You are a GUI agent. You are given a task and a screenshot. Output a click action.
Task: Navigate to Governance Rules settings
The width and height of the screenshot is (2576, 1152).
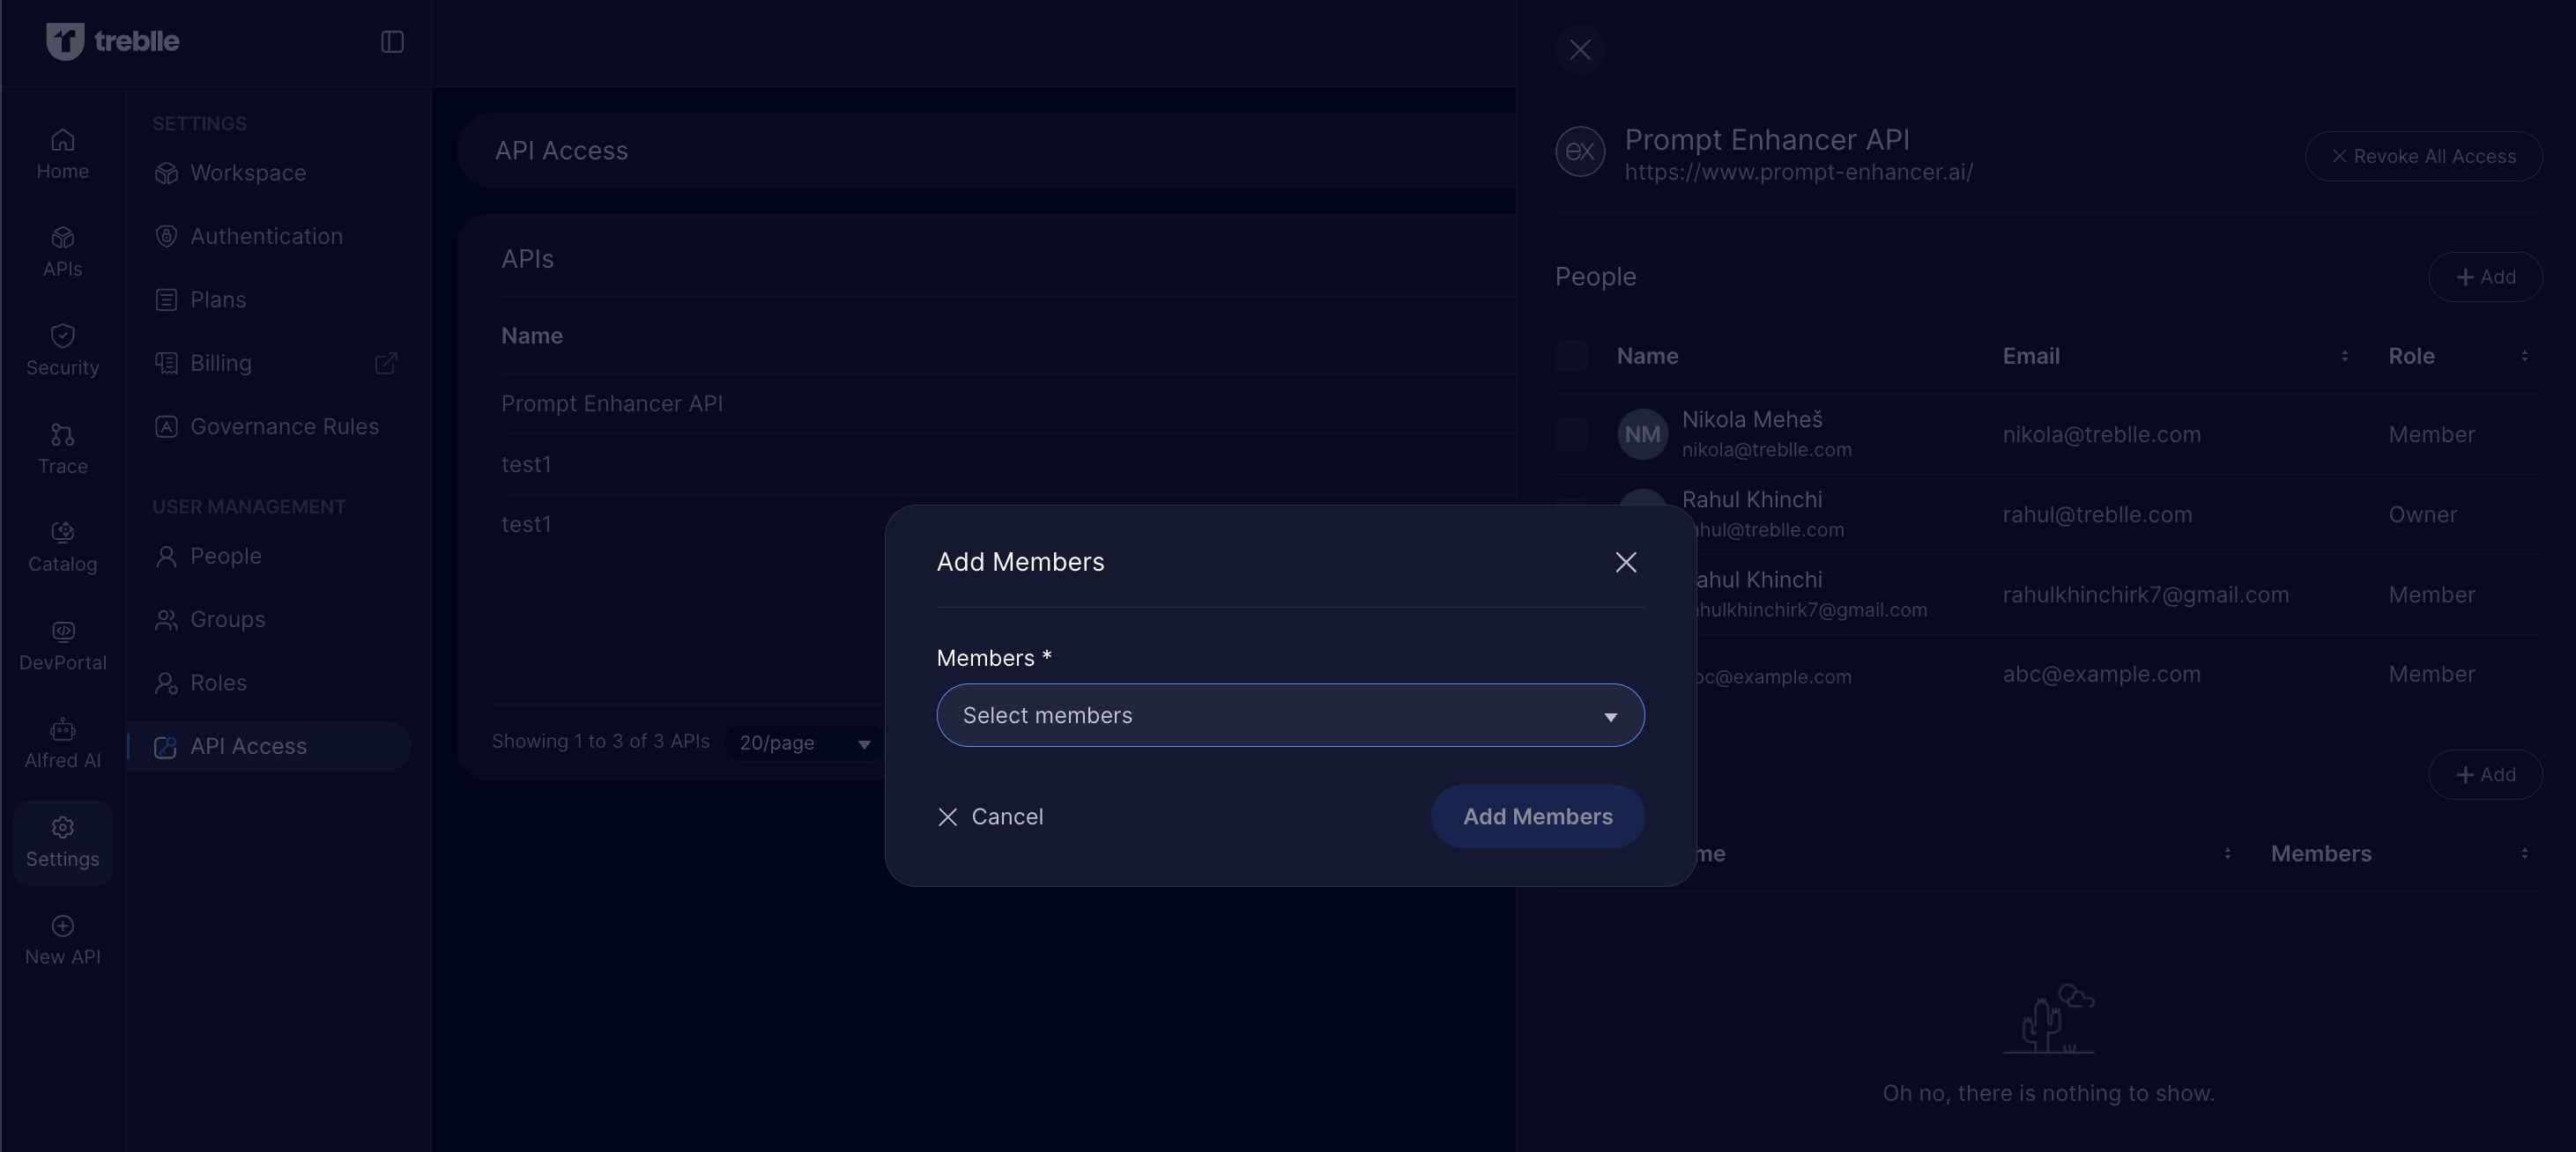click(284, 426)
